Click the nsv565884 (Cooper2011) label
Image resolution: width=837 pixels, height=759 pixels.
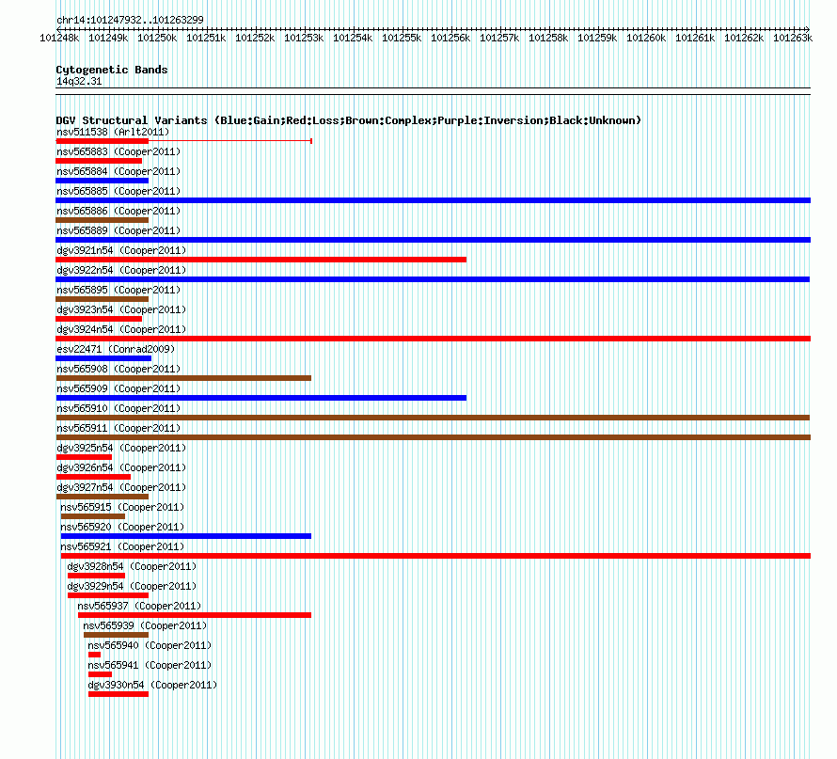[118, 171]
